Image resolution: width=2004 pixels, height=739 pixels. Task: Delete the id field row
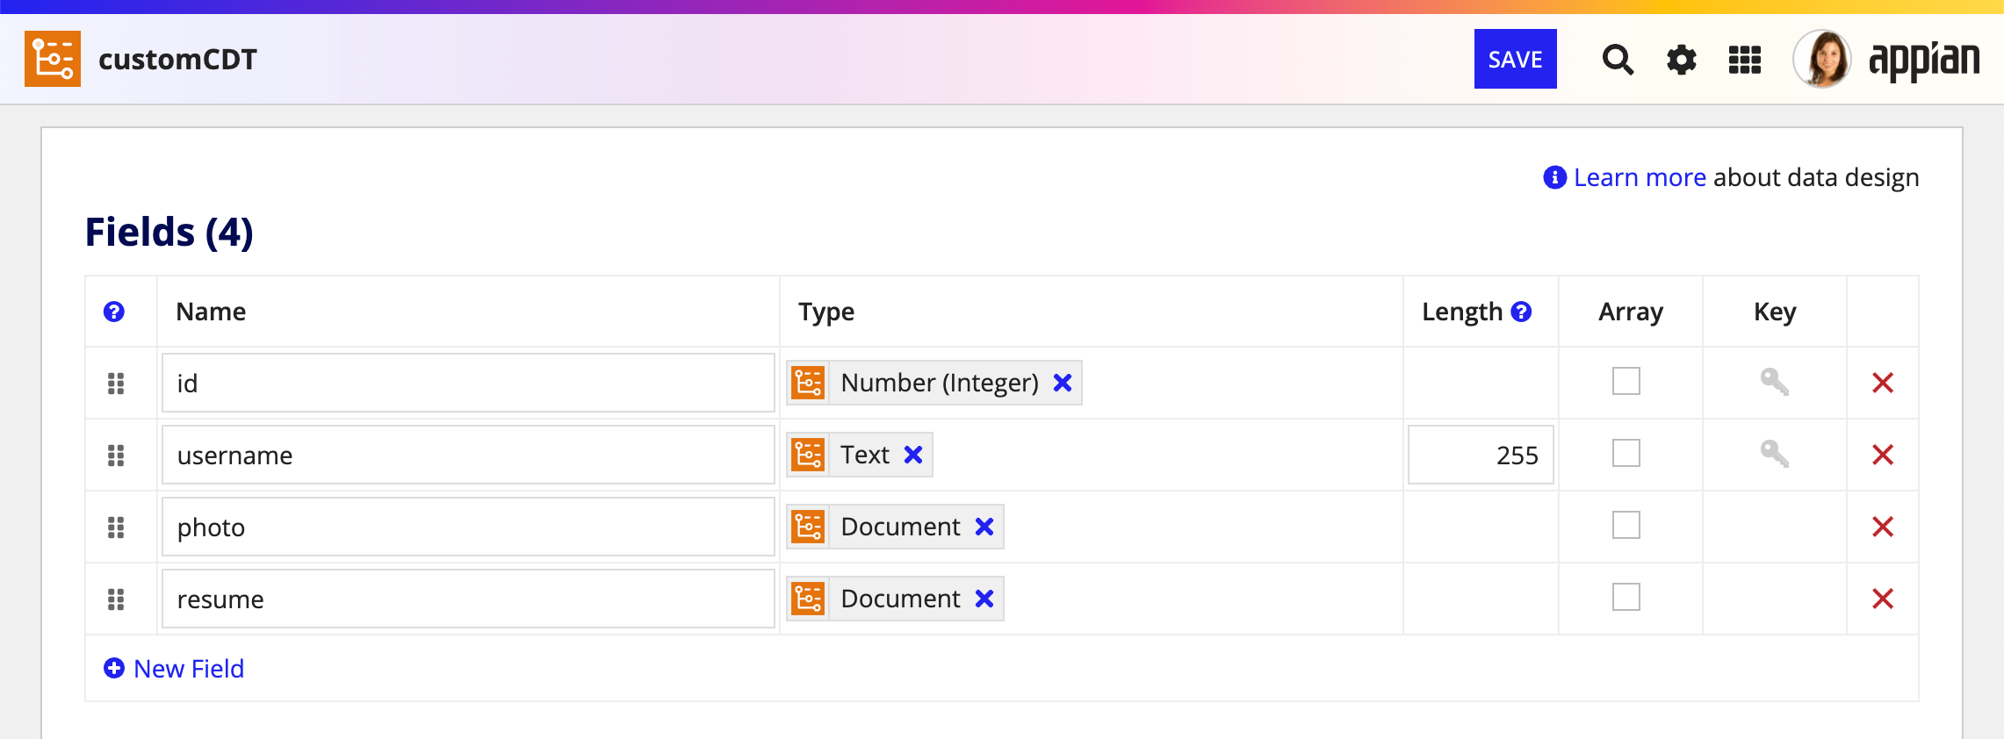(1883, 383)
